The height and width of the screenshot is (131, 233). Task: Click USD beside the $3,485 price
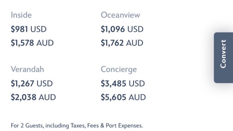(137, 84)
